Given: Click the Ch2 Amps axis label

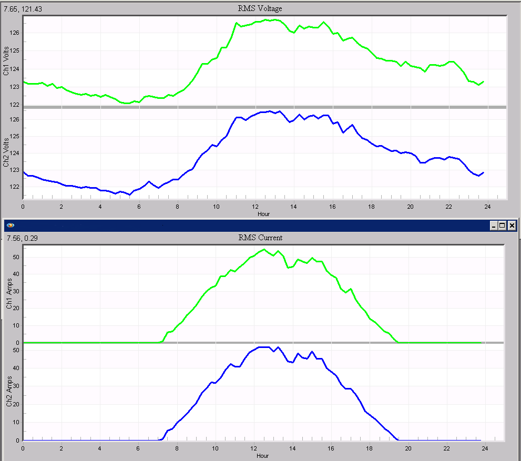Looking at the screenshot, I should [x=9, y=391].
